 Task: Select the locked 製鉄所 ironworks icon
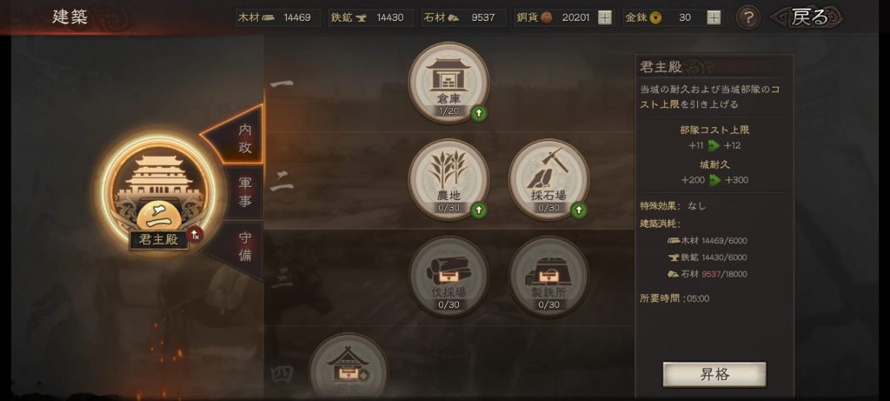click(x=548, y=276)
